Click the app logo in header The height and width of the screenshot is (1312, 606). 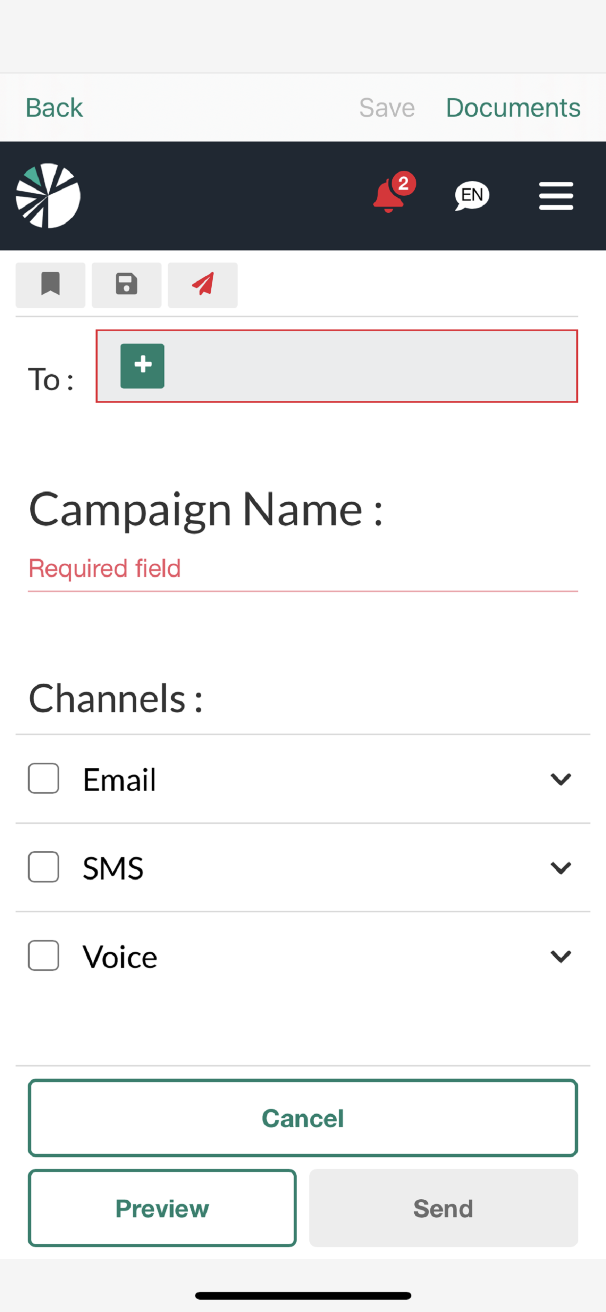pyautogui.click(x=48, y=196)
